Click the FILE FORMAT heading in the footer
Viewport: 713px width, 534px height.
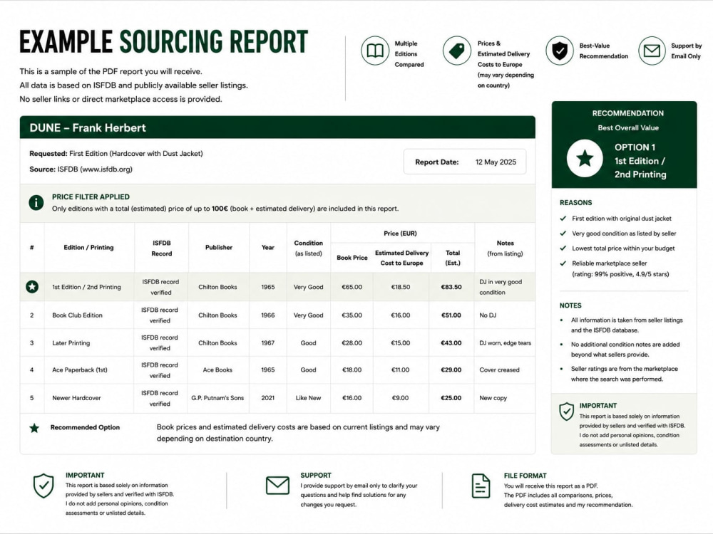coord(525,476)
